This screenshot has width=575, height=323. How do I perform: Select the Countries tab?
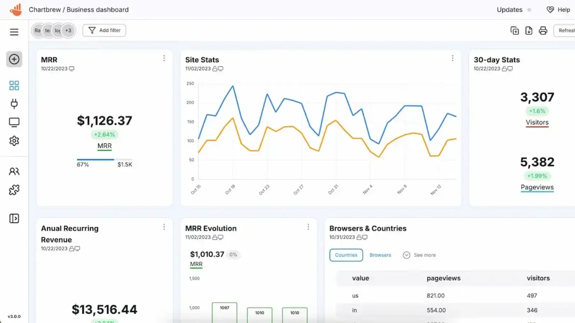(346, 255)
